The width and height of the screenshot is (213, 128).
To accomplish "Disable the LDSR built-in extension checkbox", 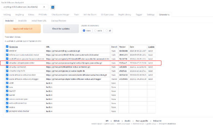I will [7, 83].
